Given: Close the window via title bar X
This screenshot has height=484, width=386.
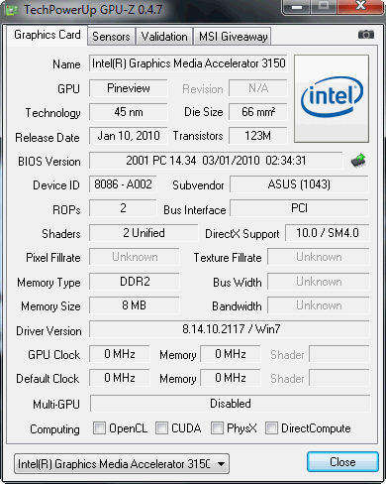Looking at the screenshot, I should coord(361,7).
